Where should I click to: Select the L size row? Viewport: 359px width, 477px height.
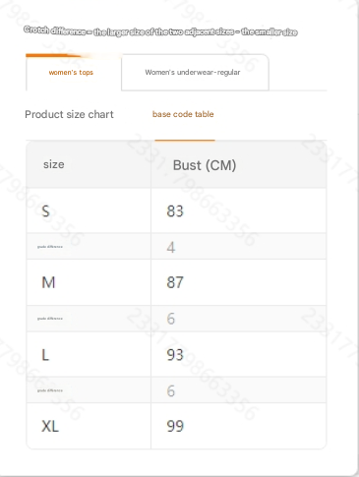176,354
